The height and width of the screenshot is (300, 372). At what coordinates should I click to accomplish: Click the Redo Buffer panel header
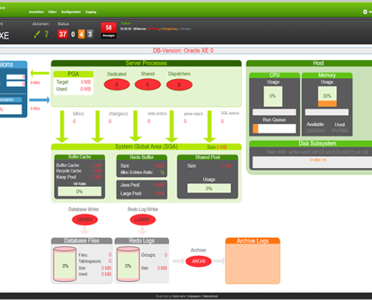[x=142, y=157]
